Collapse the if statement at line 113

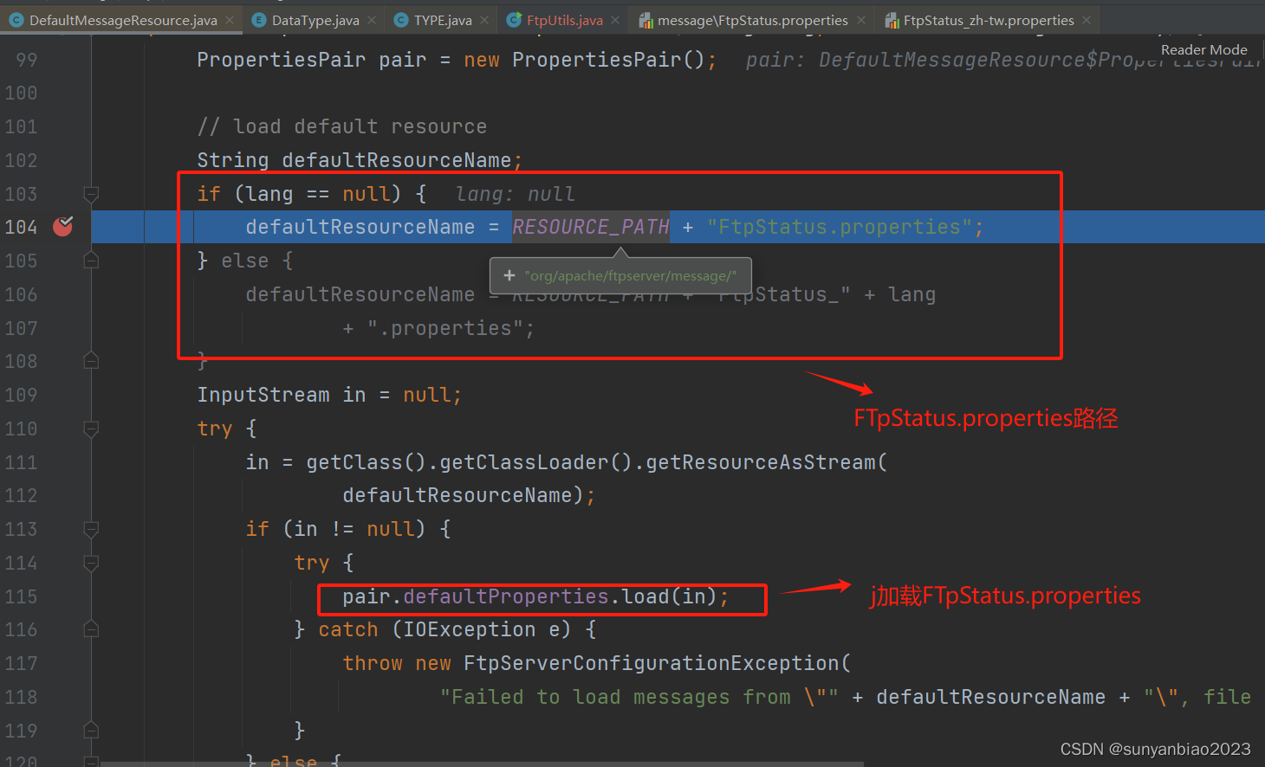click(91, 529)
